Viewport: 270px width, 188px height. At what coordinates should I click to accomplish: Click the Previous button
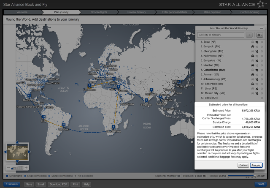point(12,184)
